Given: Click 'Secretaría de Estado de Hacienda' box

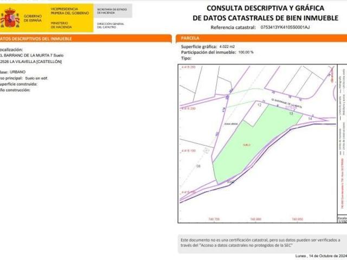Looking at the screenshot, I should (112, 11).
